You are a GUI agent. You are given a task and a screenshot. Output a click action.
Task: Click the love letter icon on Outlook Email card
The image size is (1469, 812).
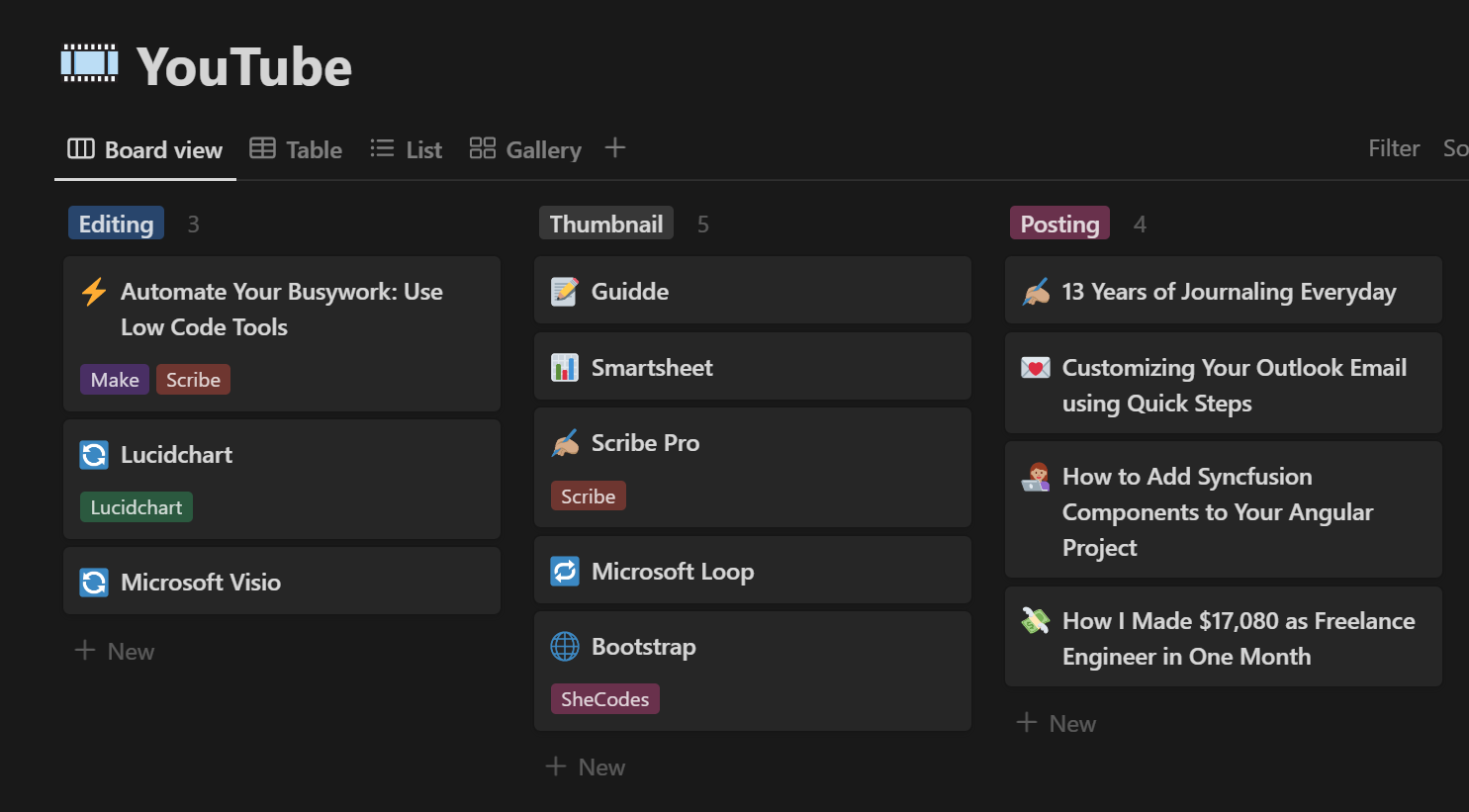1036,368
